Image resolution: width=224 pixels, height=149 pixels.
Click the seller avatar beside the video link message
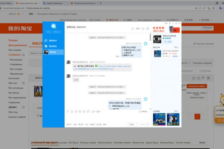(x=68, y=63)
